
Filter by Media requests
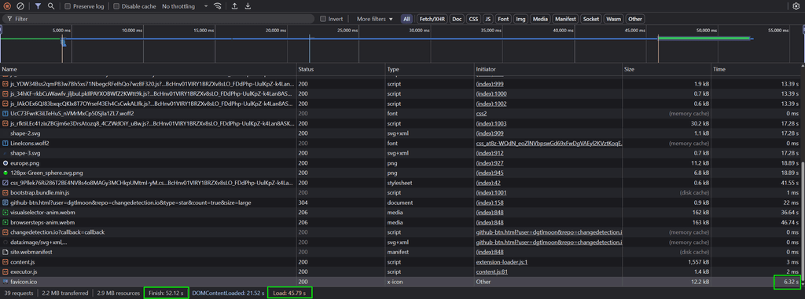click(x=539, y=19)
